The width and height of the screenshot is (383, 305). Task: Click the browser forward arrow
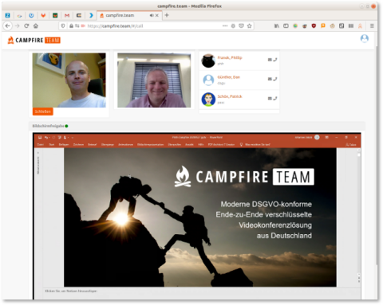click(x=18, y=25)
